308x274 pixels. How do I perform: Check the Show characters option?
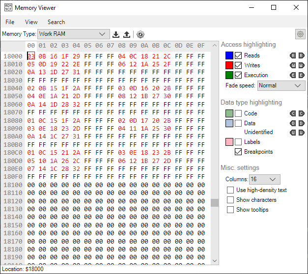[230, 200]
